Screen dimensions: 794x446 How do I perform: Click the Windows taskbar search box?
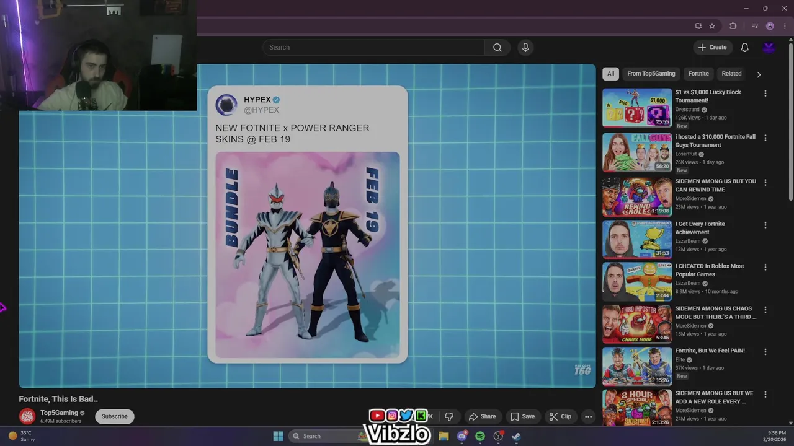coord(330,436)
